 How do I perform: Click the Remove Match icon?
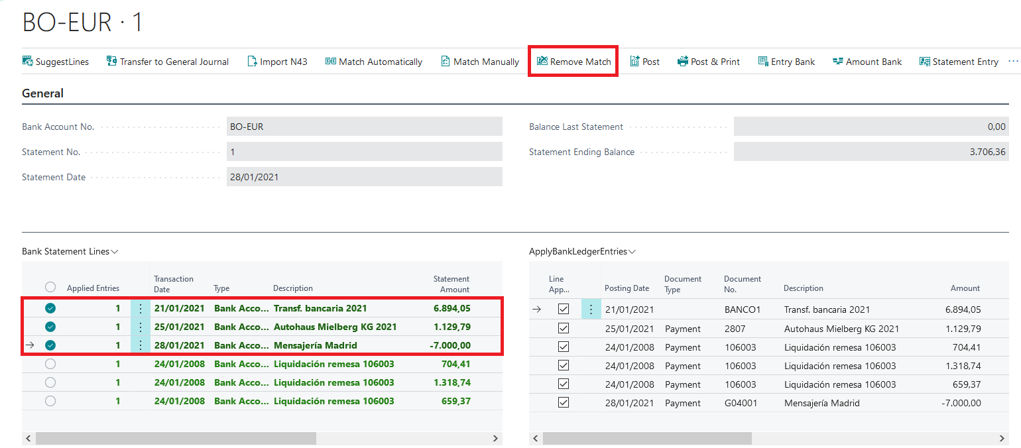(x=542, y=61)
